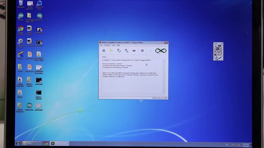Click the foreground/background color squares in Tools palette

coord(216,58)
